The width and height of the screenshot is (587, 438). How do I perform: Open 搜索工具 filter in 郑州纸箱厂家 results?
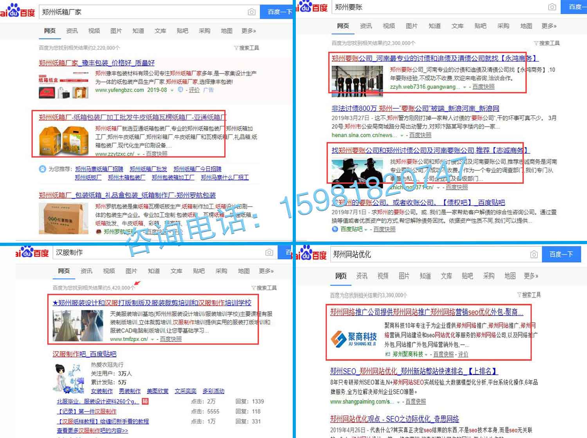point(247,48)
